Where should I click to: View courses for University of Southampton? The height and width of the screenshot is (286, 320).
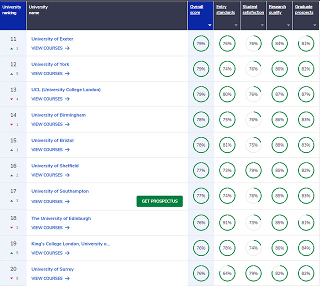pos(50,201)
